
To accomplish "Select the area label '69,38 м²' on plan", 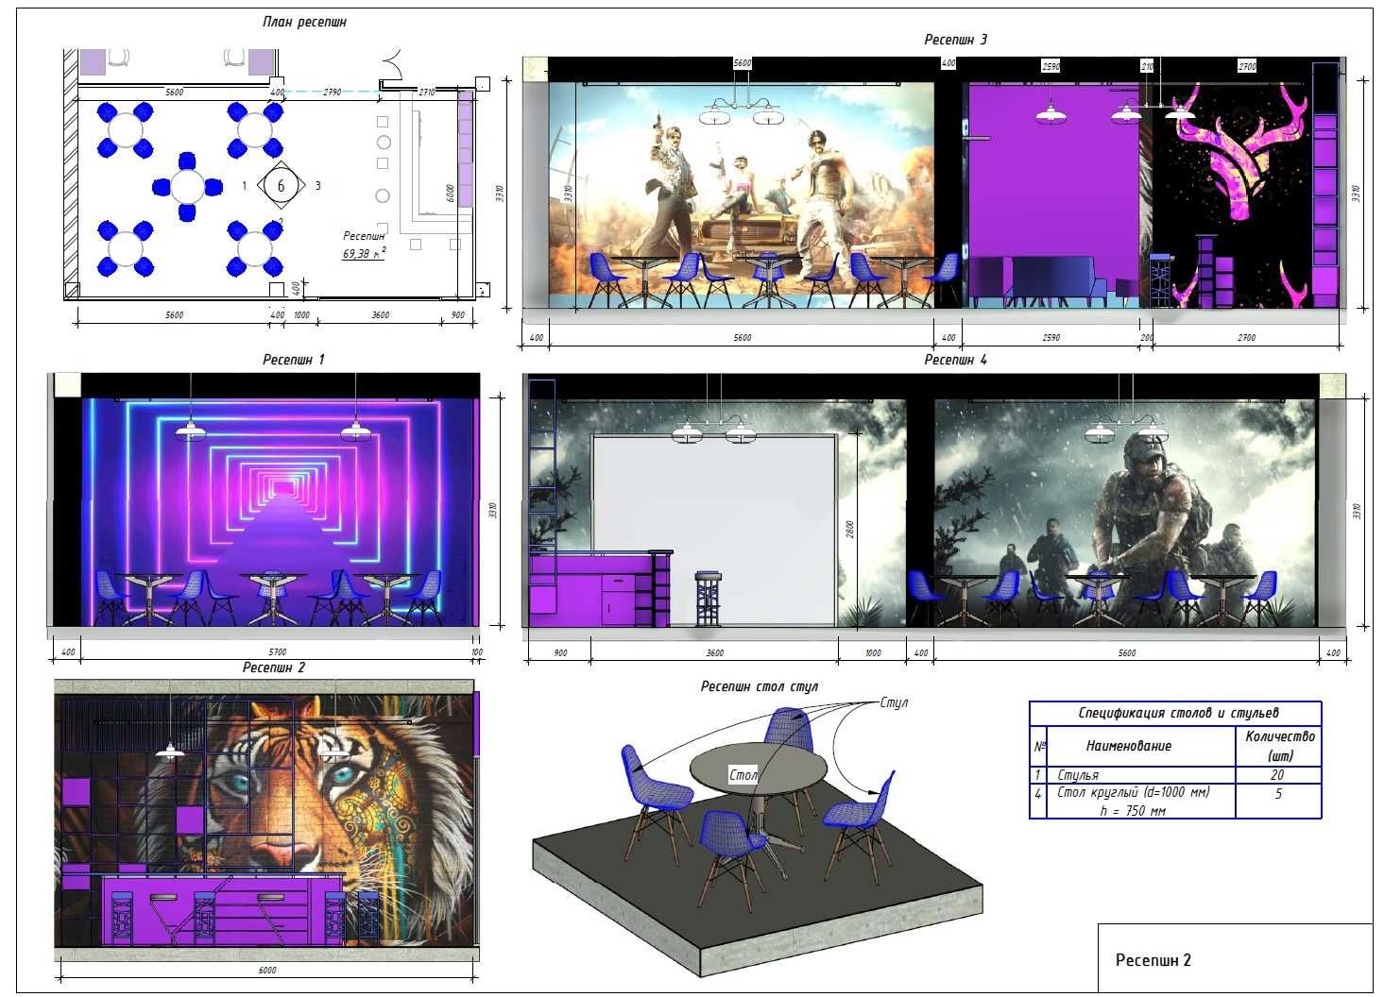I will point(364,253).
